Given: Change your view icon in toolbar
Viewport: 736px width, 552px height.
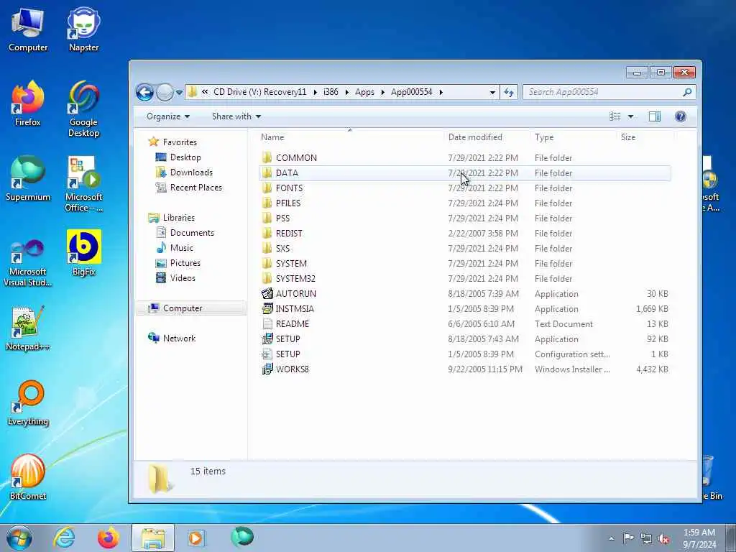Looking at the screenshot, I should tap(615, 116).
